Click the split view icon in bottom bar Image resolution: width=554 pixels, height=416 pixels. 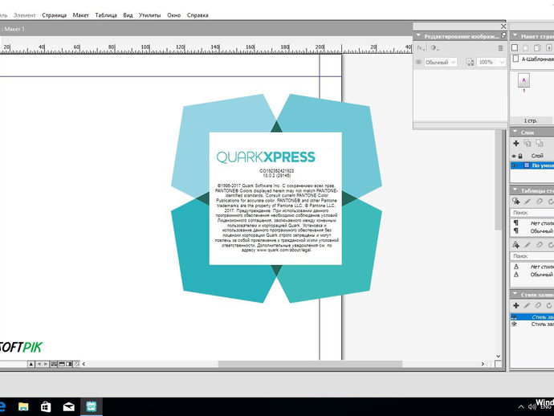62,364
